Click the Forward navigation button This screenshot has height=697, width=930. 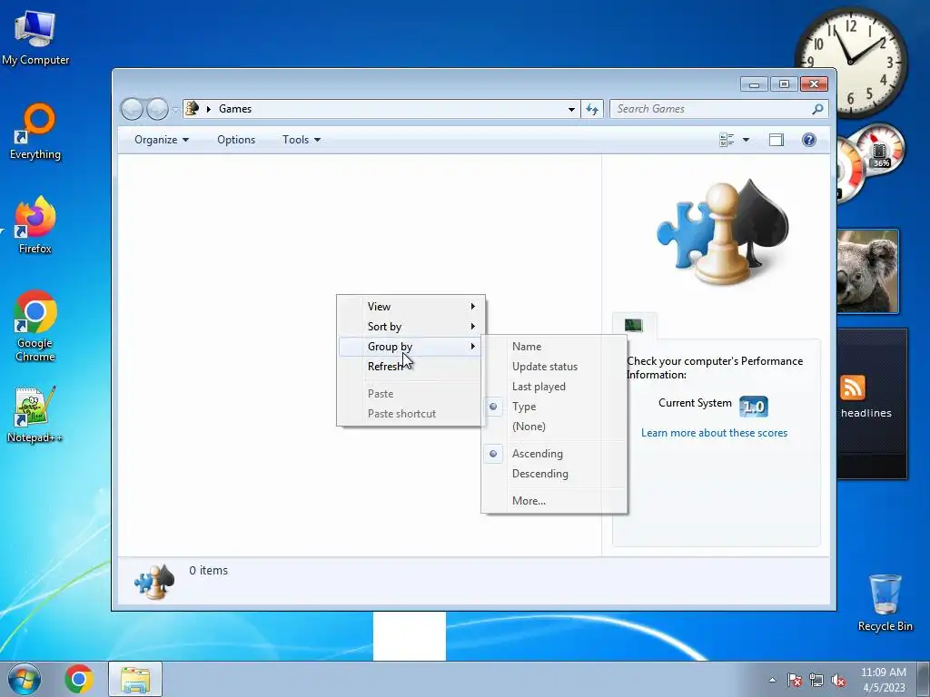click(157, 109)
